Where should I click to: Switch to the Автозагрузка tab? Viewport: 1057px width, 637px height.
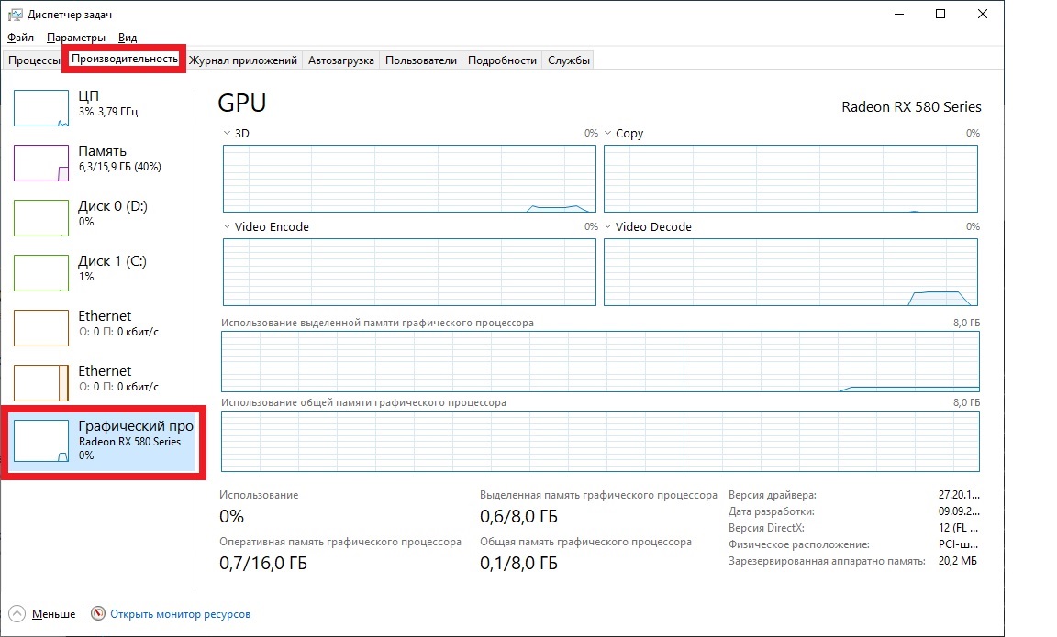(340, 60)
